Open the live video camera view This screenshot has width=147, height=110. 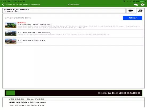(x=131, y=11)
